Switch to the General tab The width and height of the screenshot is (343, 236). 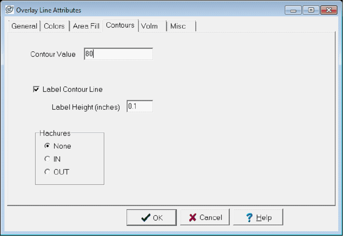tap(24, 26)
